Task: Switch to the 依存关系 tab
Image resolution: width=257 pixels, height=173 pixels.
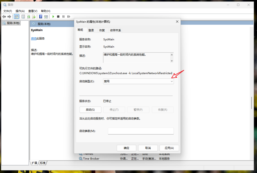Action: pos(115,30)
